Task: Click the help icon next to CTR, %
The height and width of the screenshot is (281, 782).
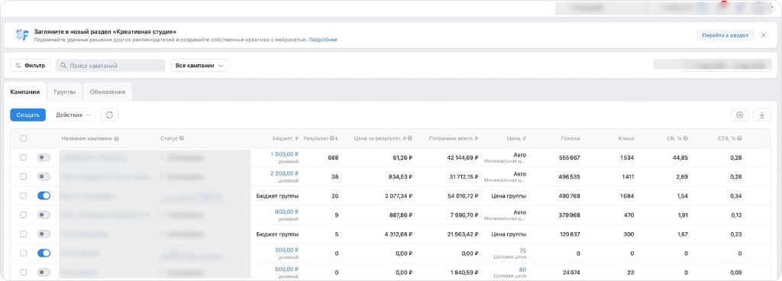Action: click(739, 138)
